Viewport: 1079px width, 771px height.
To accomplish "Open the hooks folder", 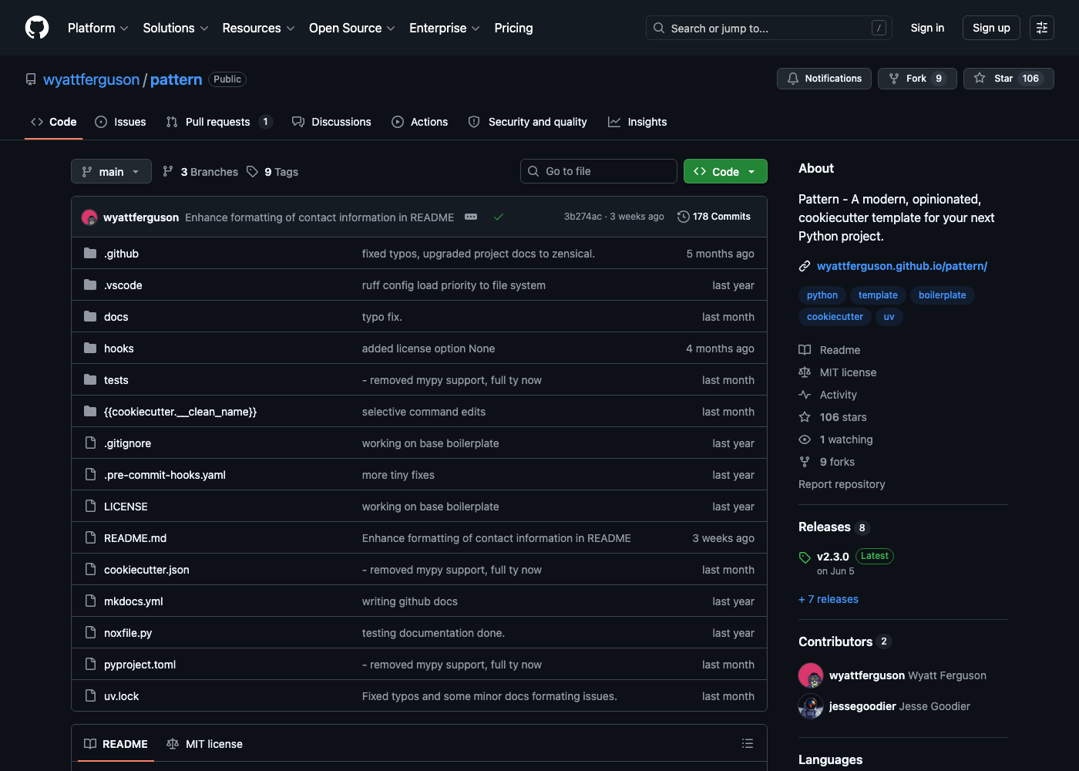I will (119, 348).
